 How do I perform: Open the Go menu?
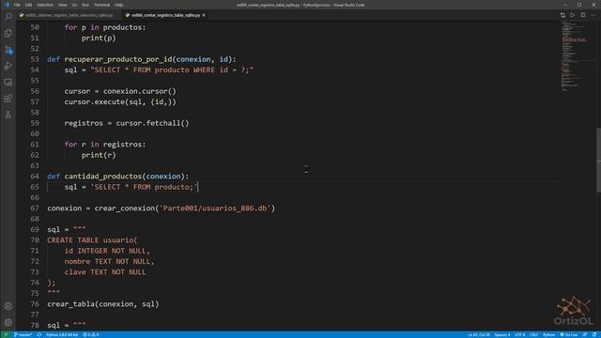coord(74,5)
